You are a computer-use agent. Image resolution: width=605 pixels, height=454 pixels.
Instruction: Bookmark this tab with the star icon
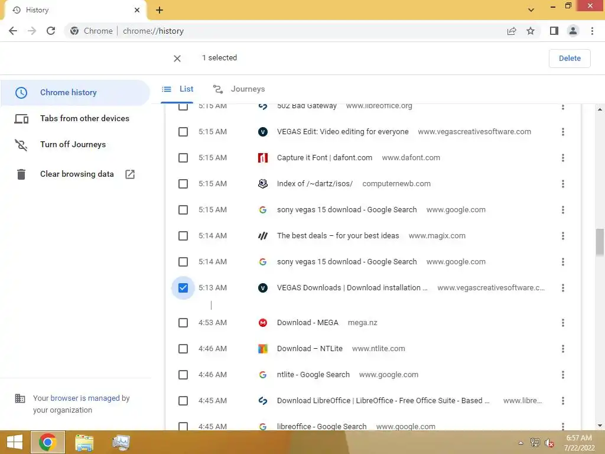tap(531, 31)
